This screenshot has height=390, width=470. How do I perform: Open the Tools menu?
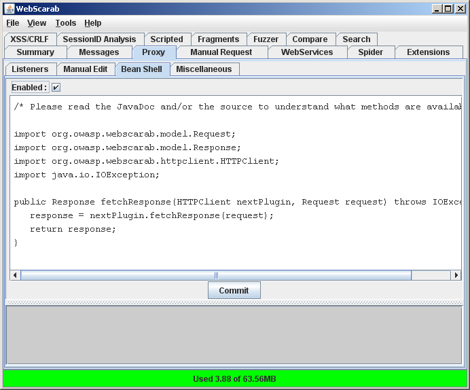pos(66,23)
